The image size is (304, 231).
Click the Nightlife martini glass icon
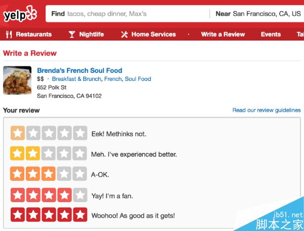tap(71, 34)
